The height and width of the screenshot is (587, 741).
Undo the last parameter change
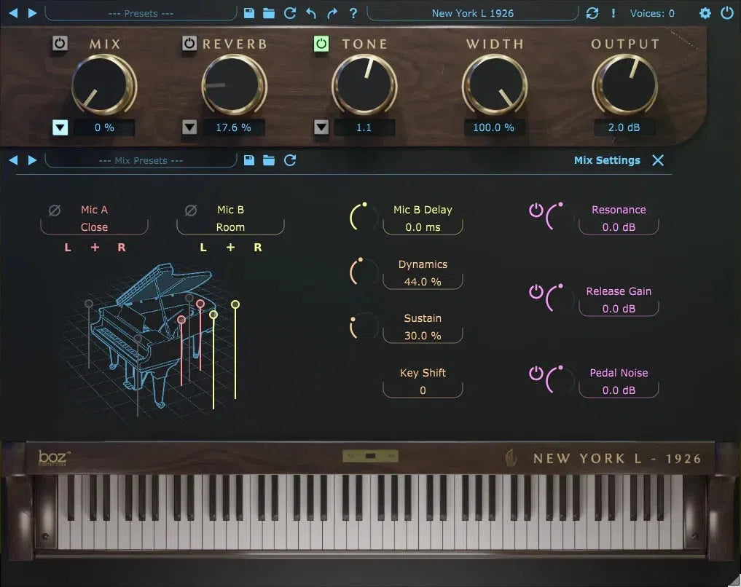(310, 13)
